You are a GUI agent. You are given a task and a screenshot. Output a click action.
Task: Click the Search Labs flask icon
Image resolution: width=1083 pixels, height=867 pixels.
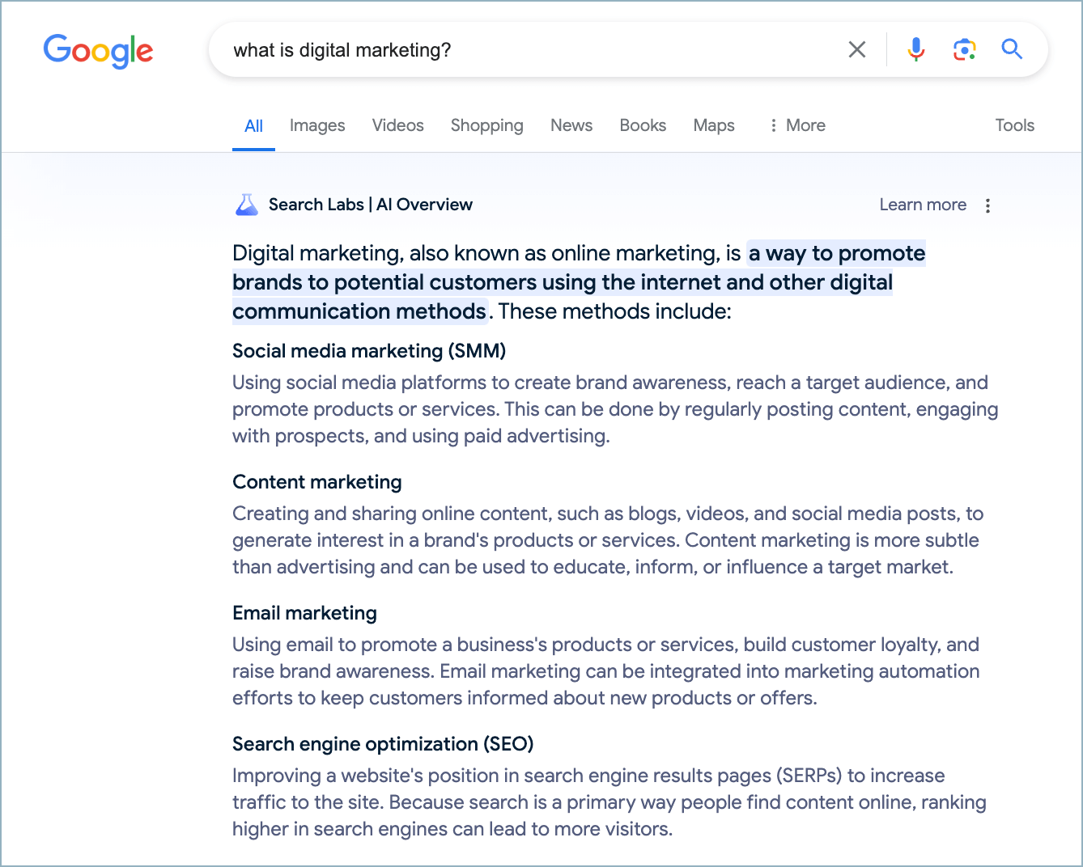246,205
